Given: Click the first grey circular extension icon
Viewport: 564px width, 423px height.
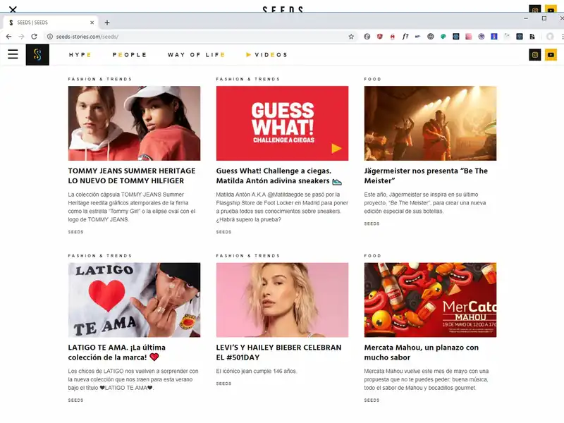Looking at the screenshot, I should (x=367, y=37).
